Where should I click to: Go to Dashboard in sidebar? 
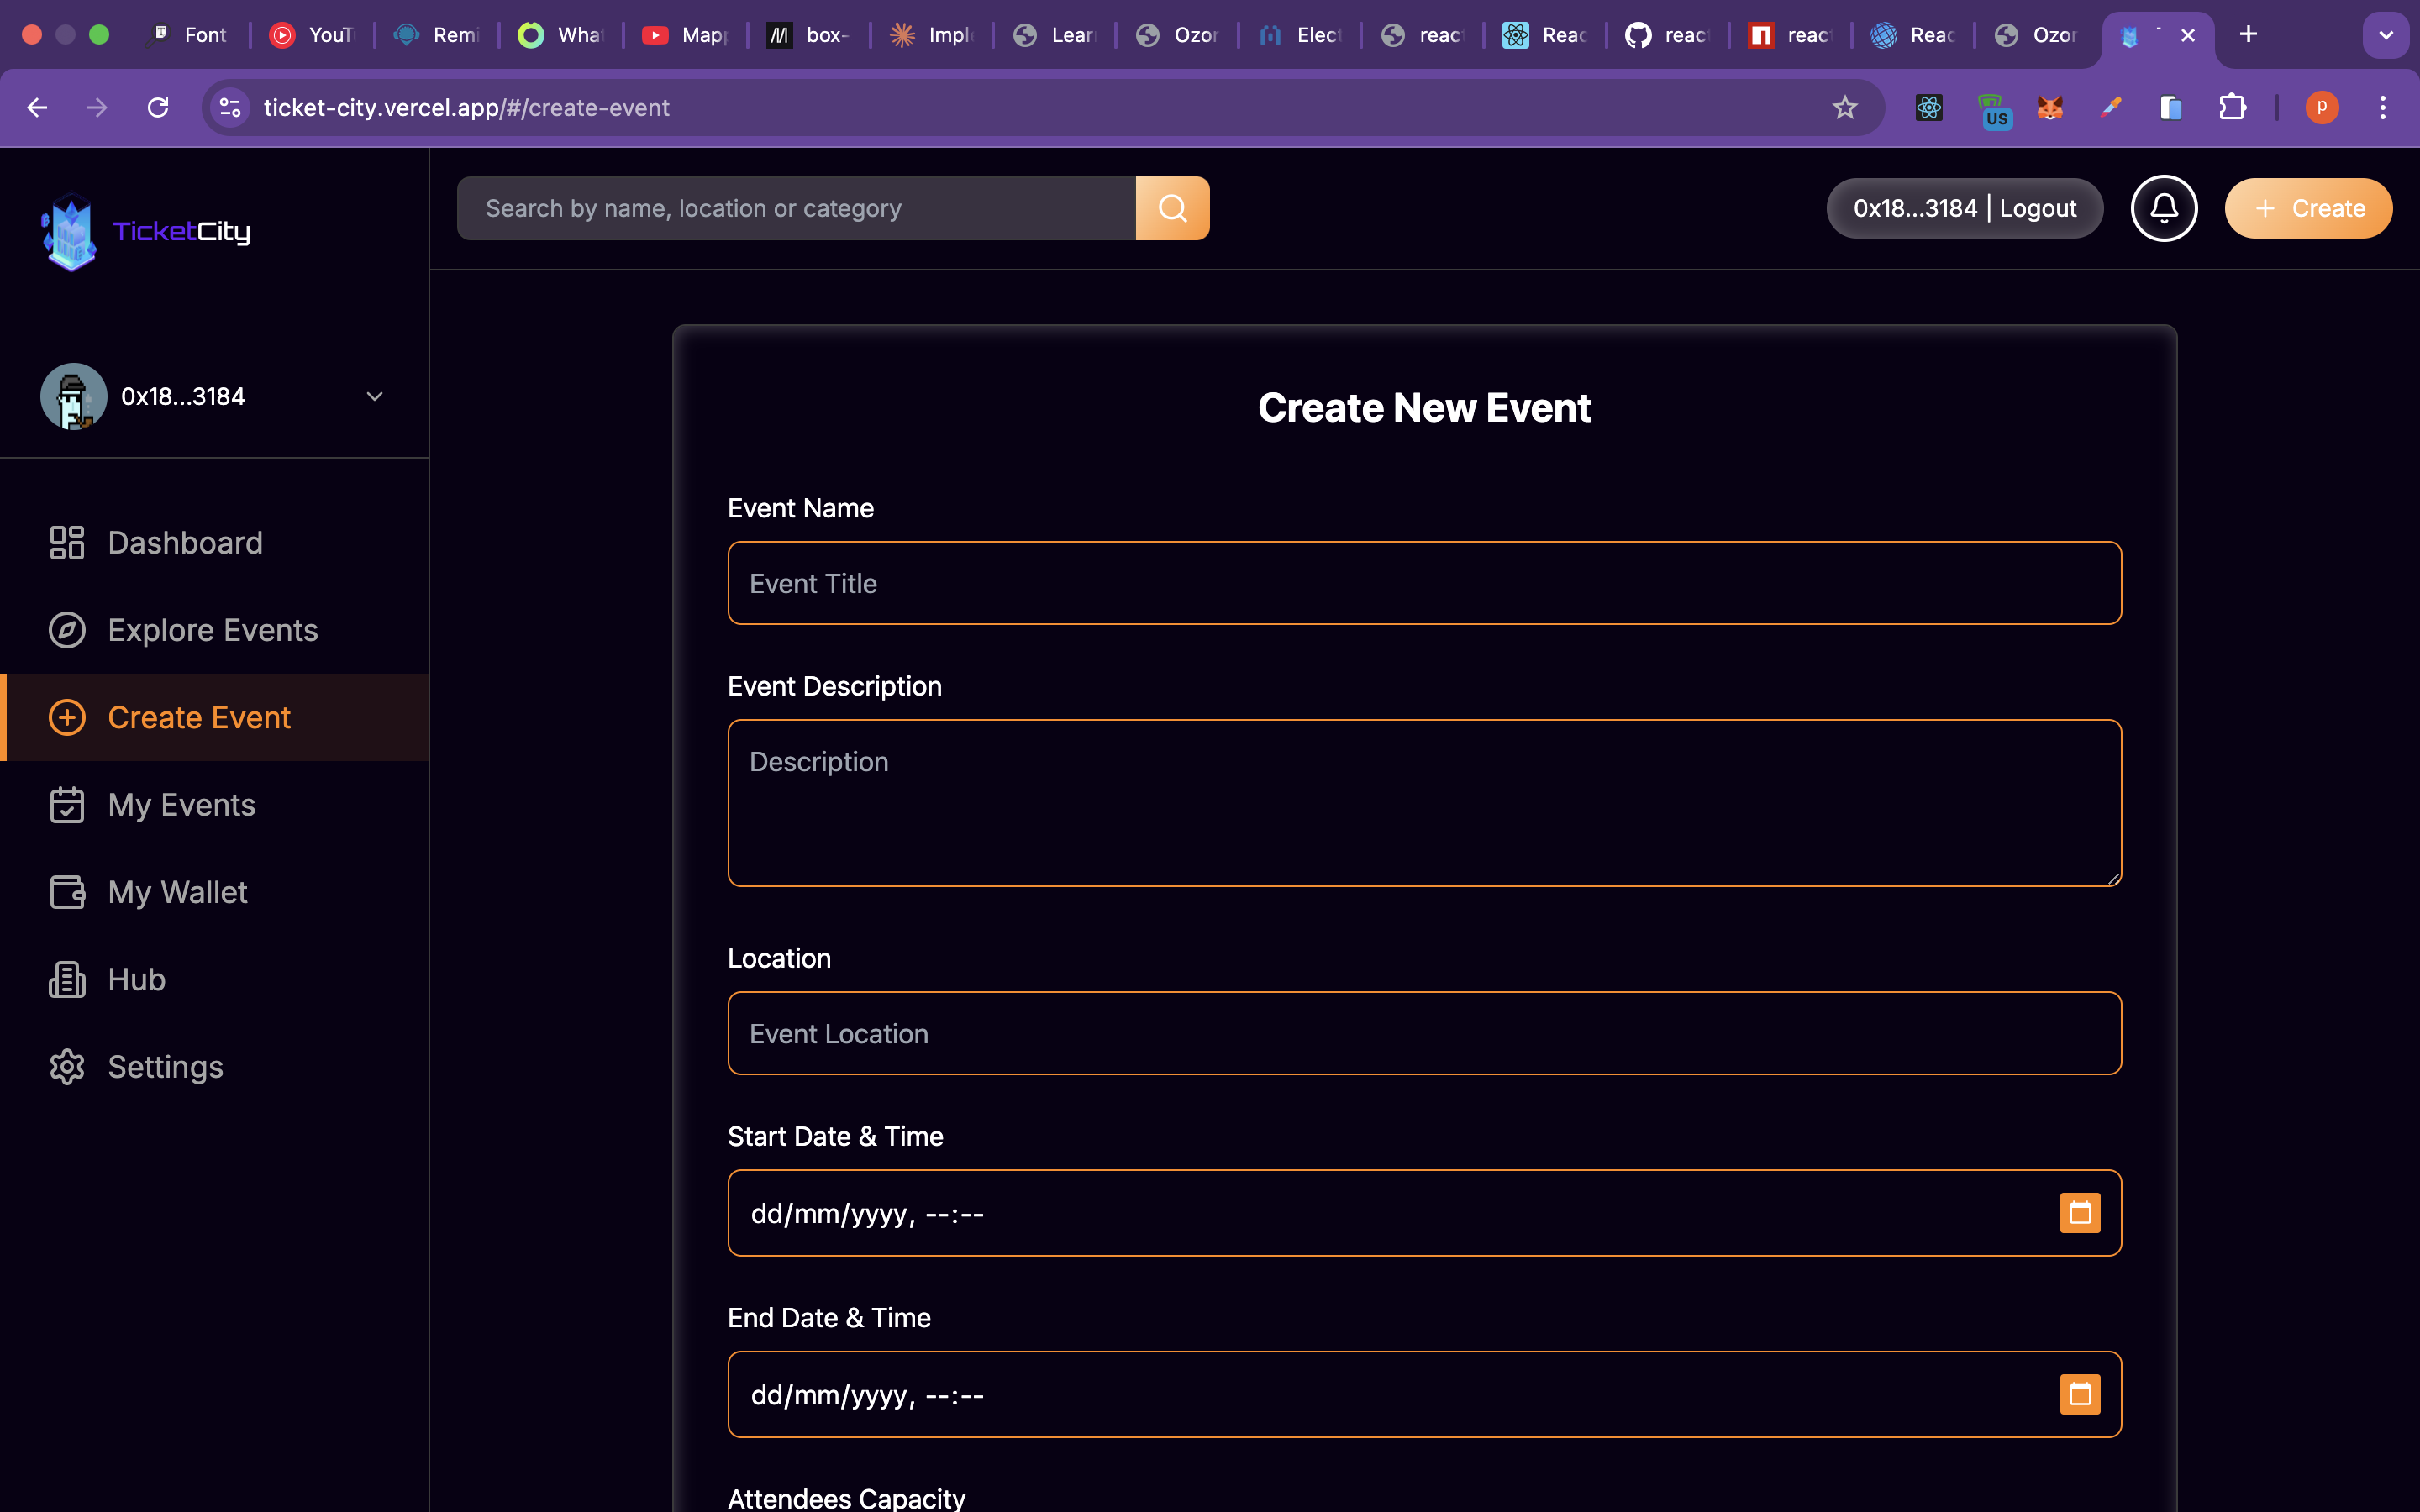[185, 543]
